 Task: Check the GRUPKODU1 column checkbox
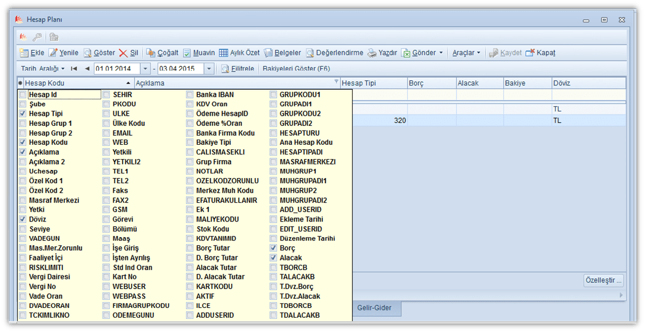coord(273,94)
